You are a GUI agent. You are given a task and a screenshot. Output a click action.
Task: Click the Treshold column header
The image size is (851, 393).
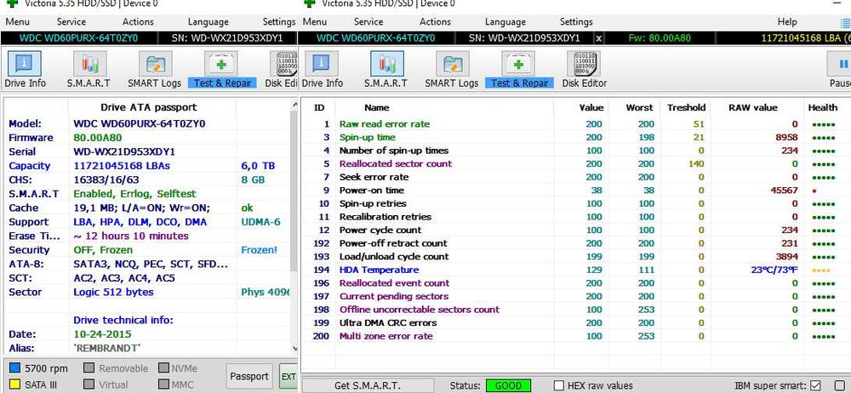tap(686, 107)
